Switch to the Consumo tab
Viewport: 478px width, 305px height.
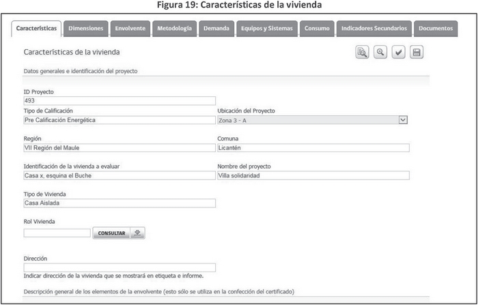(317, 29)
